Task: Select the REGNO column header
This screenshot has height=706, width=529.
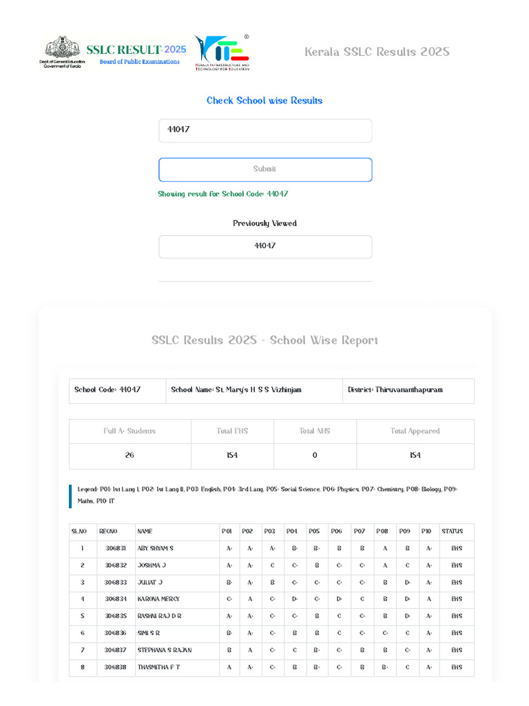Action: (116, 532)
